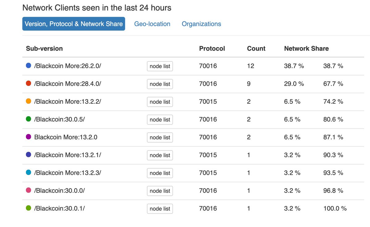Open node list for Blackcoin More:26.2.0

coord(160,66)
